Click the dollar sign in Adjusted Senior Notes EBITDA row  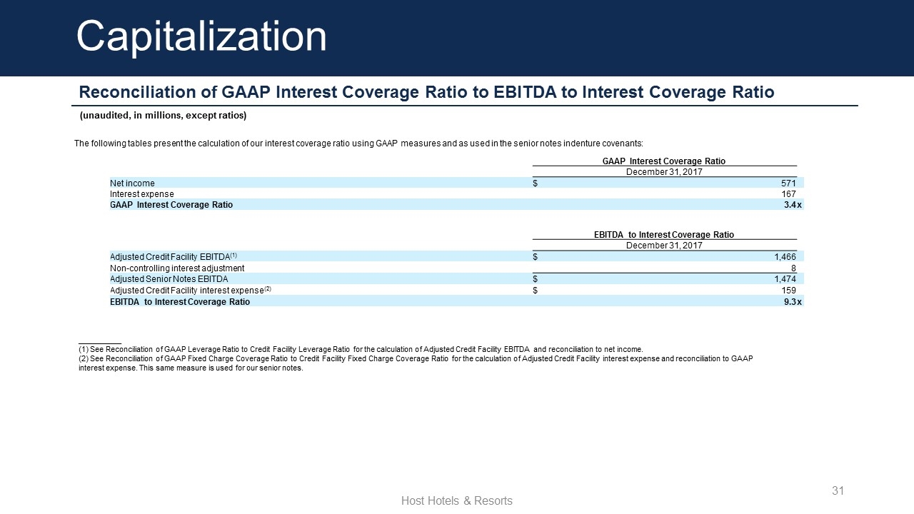pyautogui.click(x=536, y=279)
